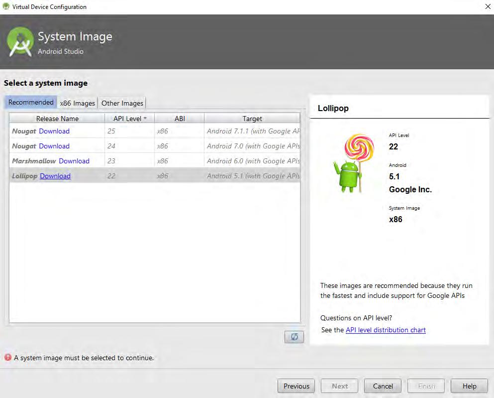Image resolution: width=494 pixels, height=398 pixels.
Task: Click the red error icon beside warning message
Action: click(x=8, y=357)
